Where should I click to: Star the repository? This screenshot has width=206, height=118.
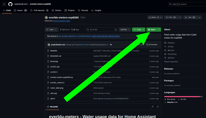tap(190, 18)
